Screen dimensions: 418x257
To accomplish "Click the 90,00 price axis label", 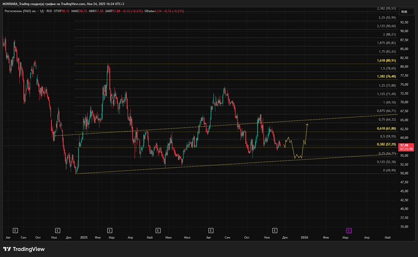I will click(404, 31).
